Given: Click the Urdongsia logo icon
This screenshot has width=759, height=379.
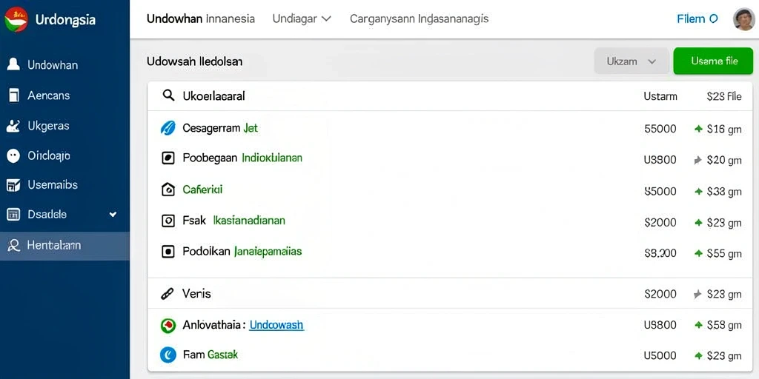Looking at the screenshot, I should click(x=16, y=20).
